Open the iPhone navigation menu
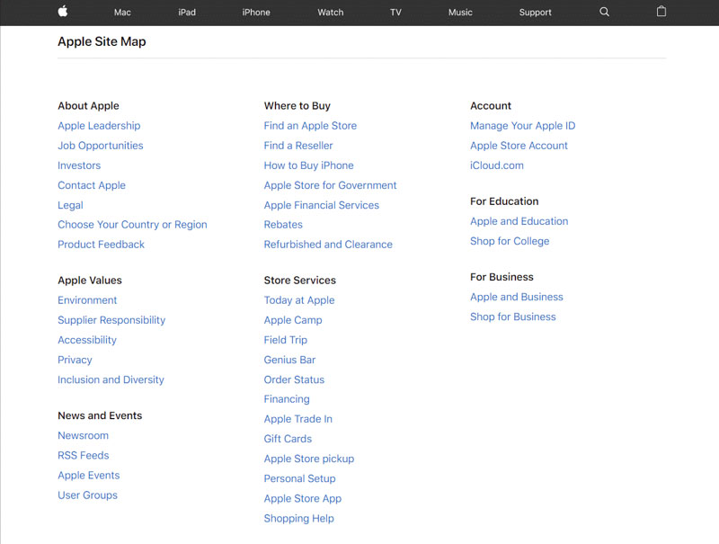This screenshot has height=544, width=719. point(256,12)
